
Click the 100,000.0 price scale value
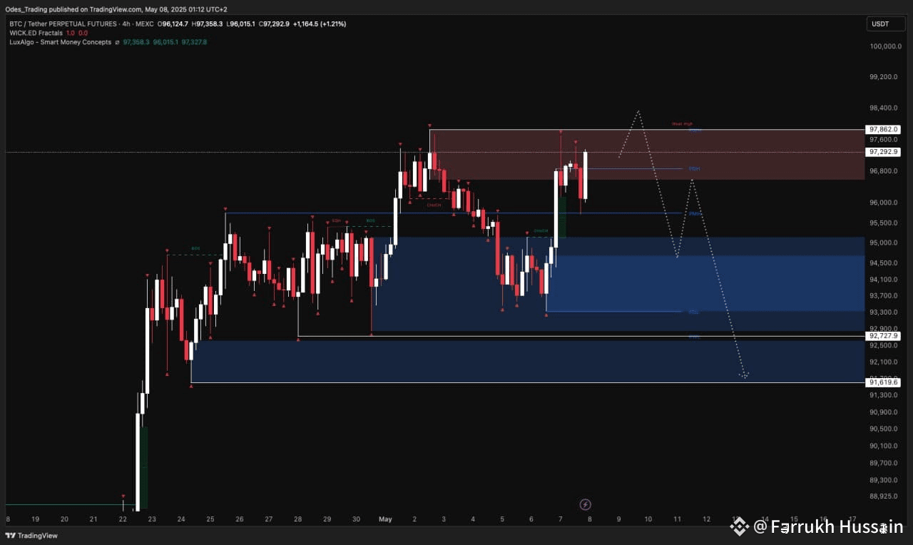(885, 46)
